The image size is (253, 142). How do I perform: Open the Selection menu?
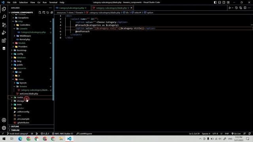pos(23,2)
